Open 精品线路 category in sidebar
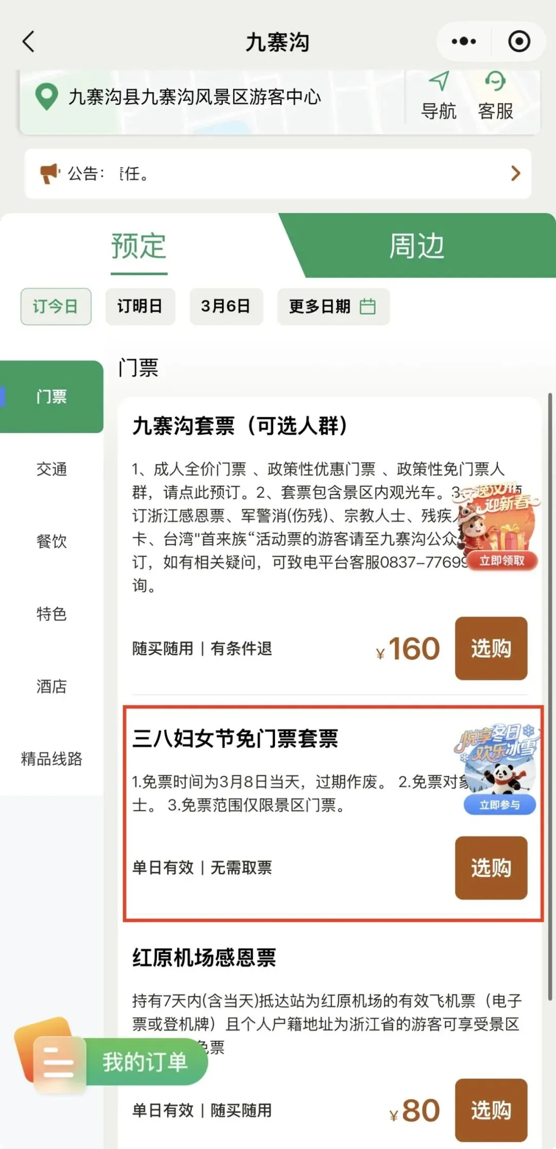The width and height of the screenshot is (556, 1149). [51, 759]
